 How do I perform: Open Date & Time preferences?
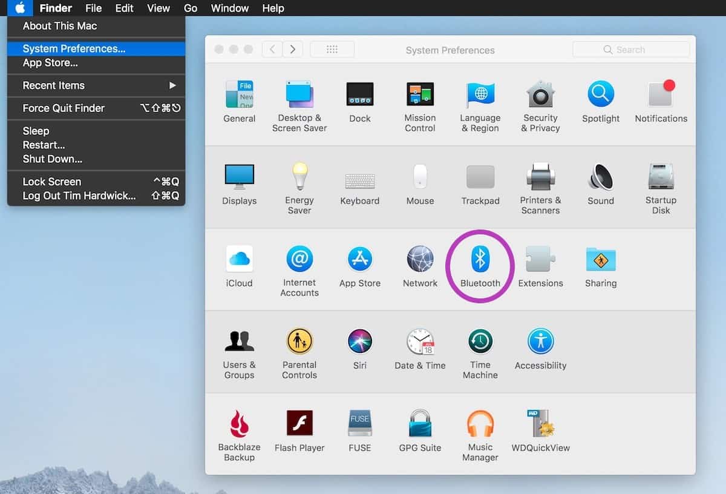pos(420,349)
